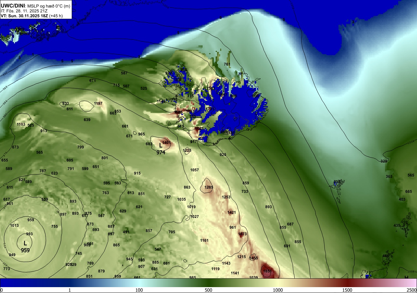This screenshot has width=417, height=293.
Task: Click the 403 height value
Action: pos(402,199)
